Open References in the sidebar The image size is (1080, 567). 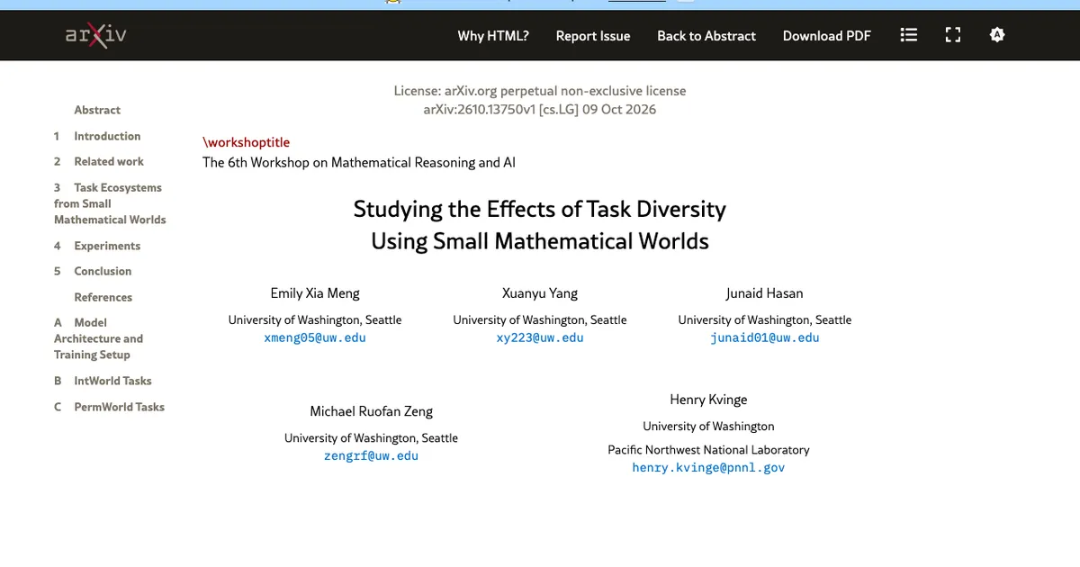[103, 297]
